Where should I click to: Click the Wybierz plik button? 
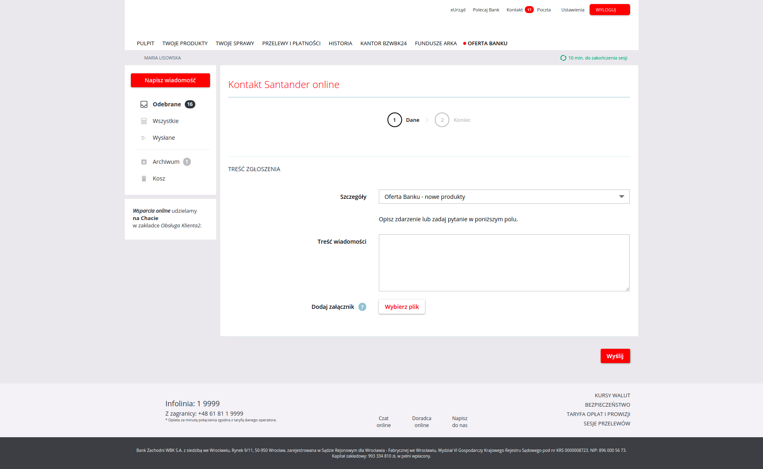pyautogui.click(x=402, y=307)
